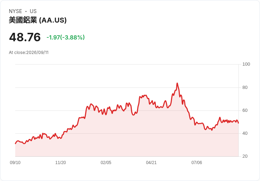
Task: Click the 60 y-axis price label
Action: coord(245,110)
